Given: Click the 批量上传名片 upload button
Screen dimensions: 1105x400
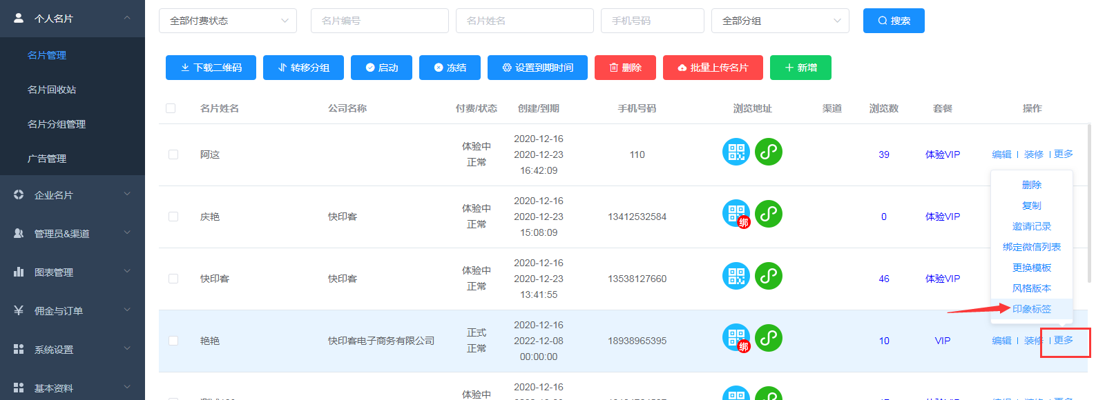Looking at the screenshot, I should [713, 68].
